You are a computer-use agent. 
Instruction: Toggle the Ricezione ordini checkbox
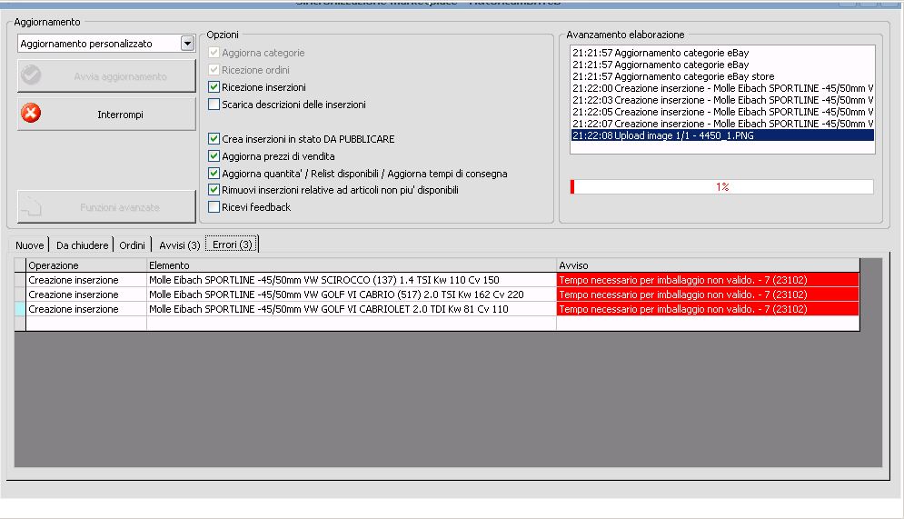pos(214,70)
